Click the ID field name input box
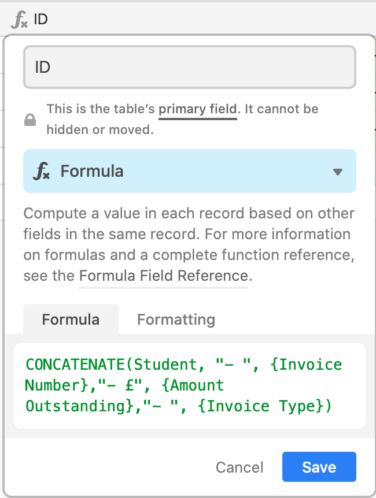This screenshot has height=498, width=376. point(190,67)
